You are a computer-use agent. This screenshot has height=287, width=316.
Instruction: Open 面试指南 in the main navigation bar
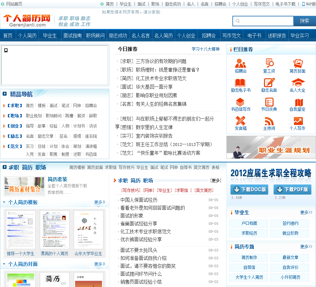tap(72, 36)
